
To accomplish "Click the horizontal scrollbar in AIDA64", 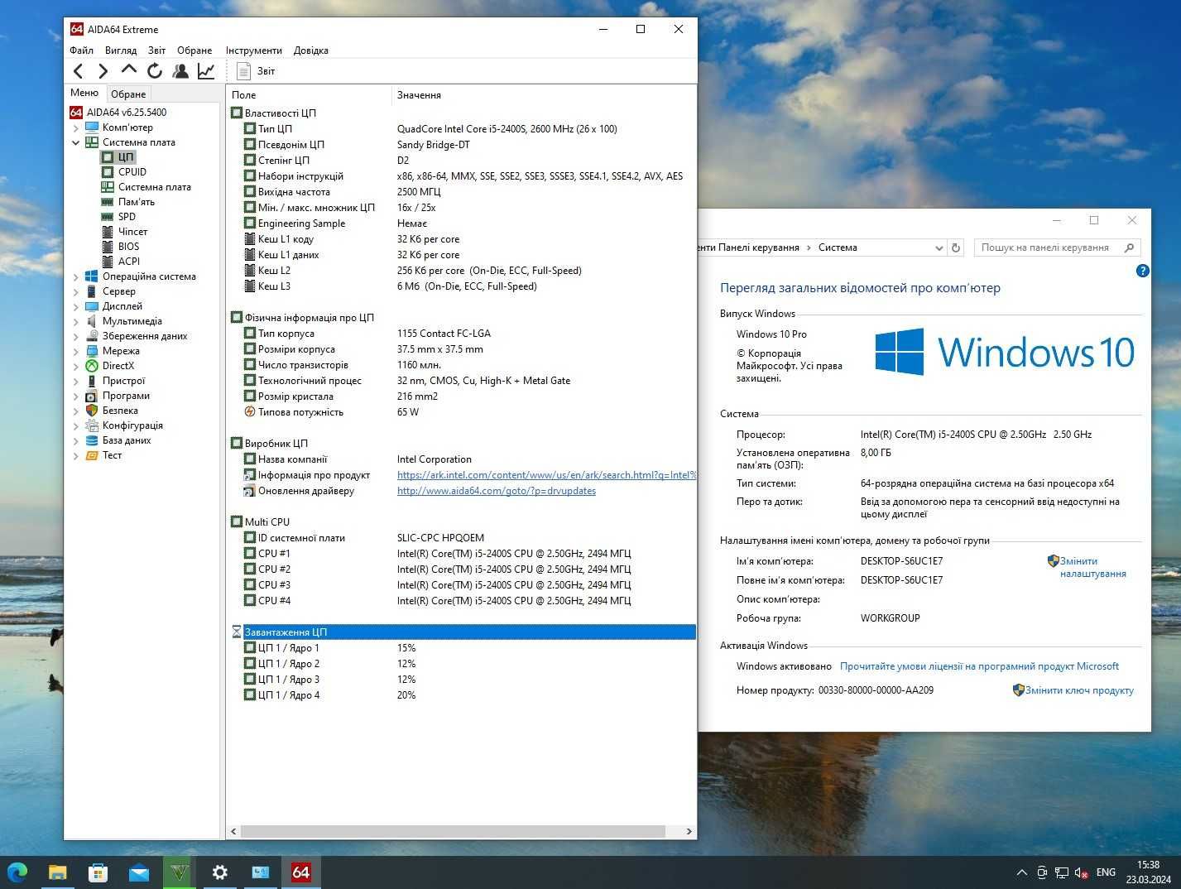I will (x=453, y=831).
